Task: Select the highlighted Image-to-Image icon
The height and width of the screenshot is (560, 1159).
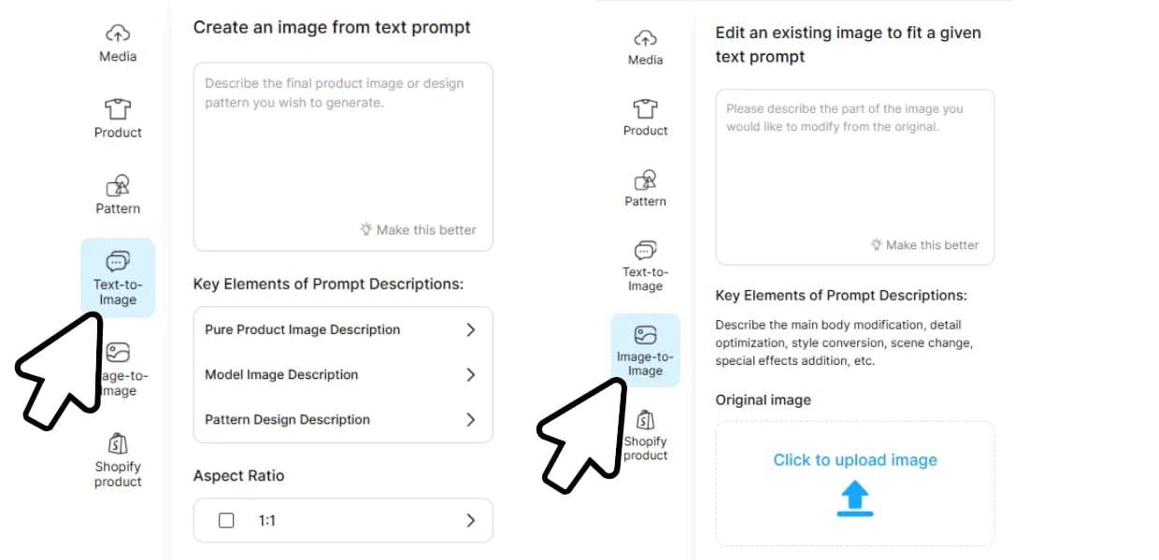Action: [645, 336]
